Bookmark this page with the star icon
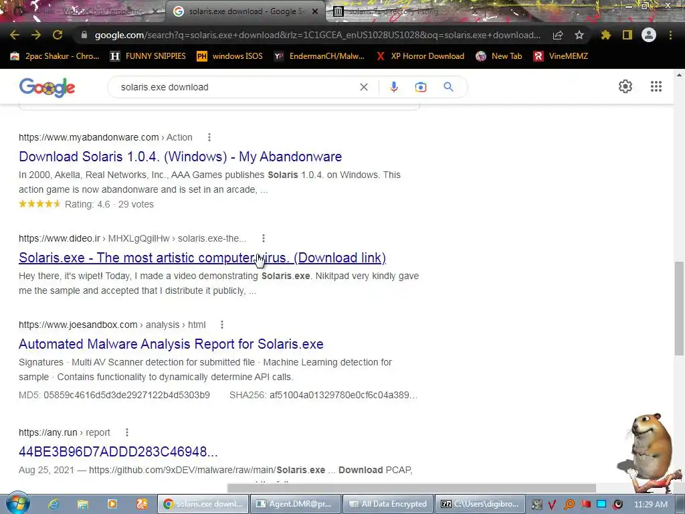The width and height of the screenshot is (685, 514). point(579,35)
